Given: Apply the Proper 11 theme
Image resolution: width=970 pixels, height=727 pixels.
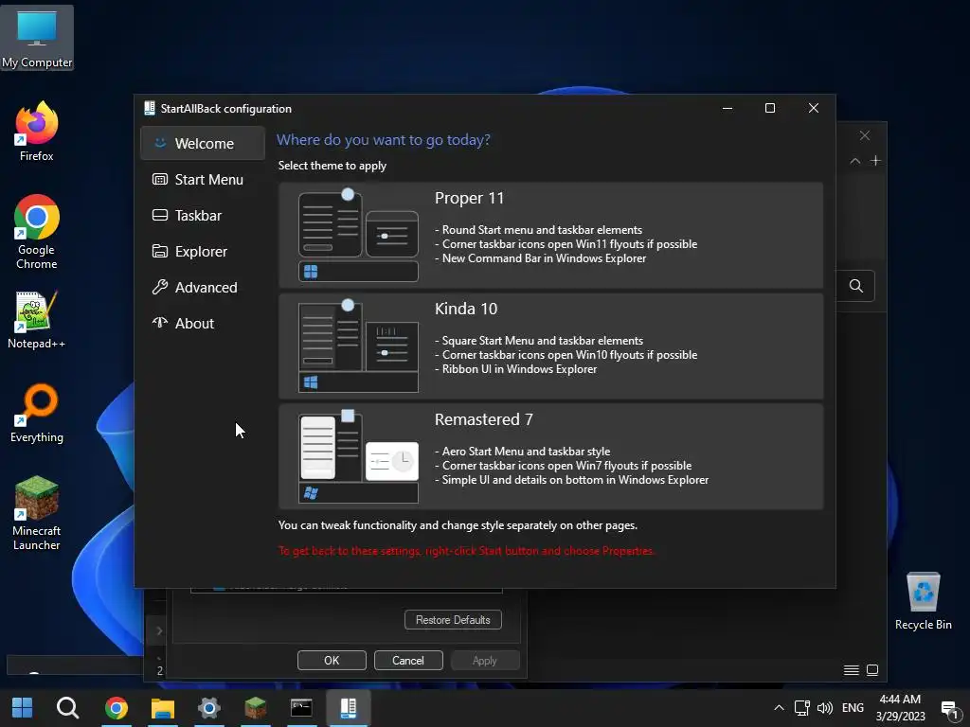Looking at the screenshot, I should click(550, 235).
